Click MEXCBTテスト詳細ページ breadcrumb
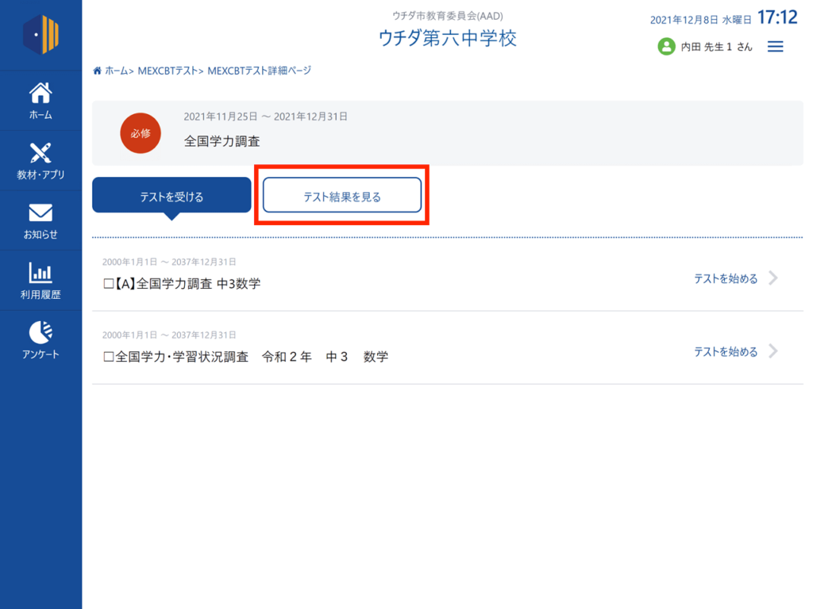The image size is (813, 609). pos(260,71)
